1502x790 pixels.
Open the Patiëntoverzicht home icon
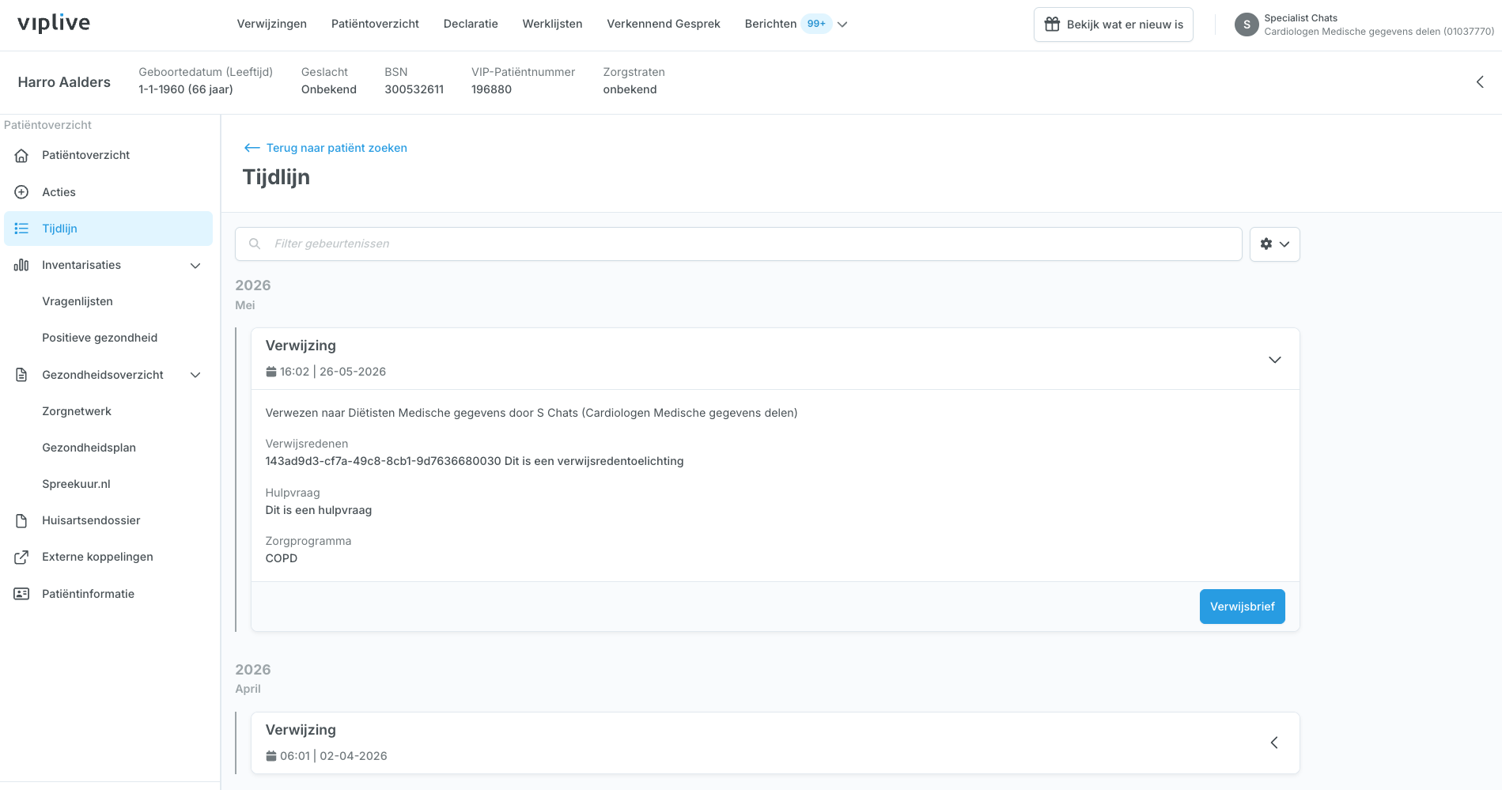click(x=21, y=156)
